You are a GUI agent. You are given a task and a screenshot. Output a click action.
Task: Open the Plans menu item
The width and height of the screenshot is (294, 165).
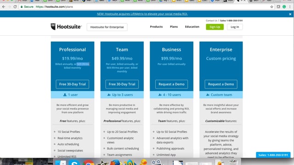pyautogui.click(x=174, y=27)
